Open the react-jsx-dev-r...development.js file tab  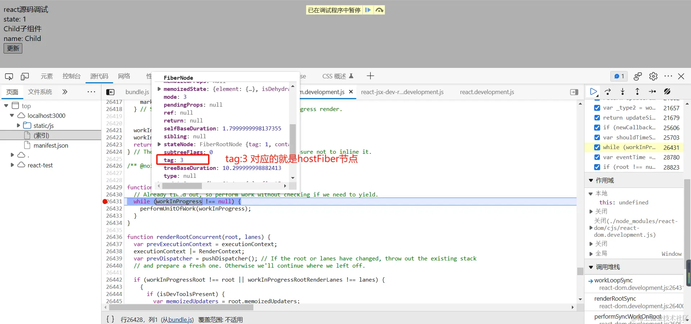pyautogui.click(x=402, y=92)
